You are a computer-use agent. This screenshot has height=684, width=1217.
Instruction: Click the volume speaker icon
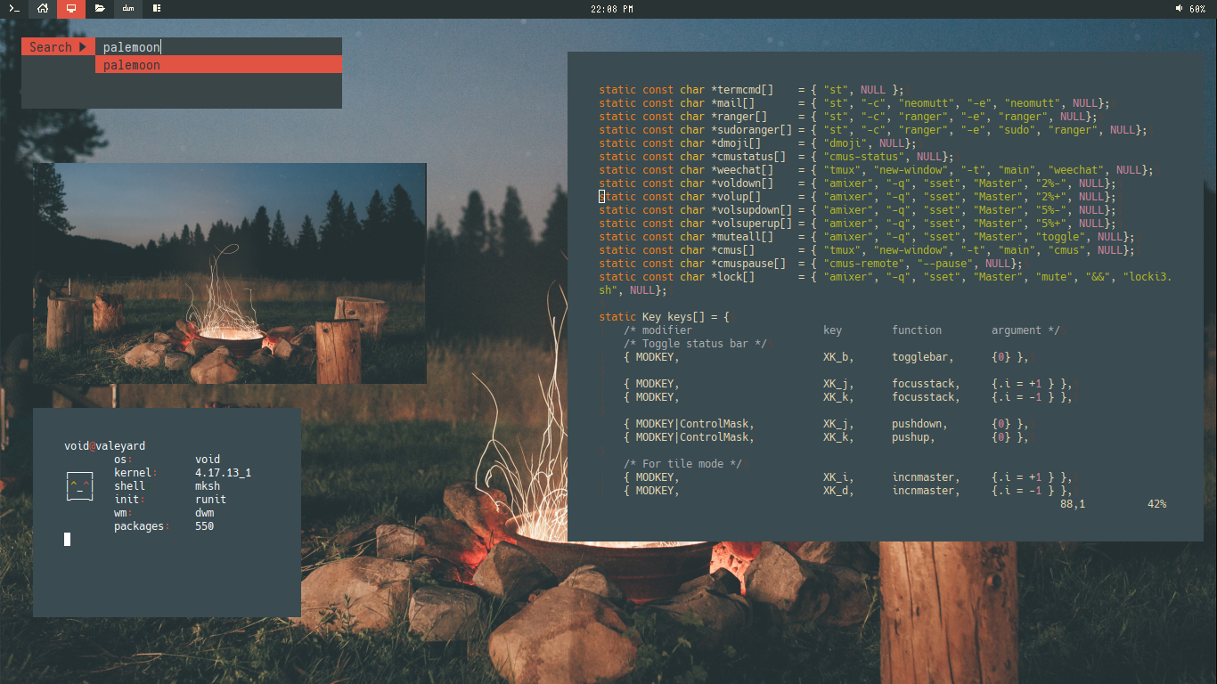click(1179, 9)
